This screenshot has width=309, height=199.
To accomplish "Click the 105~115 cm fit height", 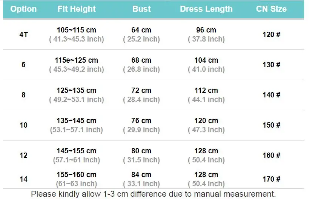I will [77, 30].
